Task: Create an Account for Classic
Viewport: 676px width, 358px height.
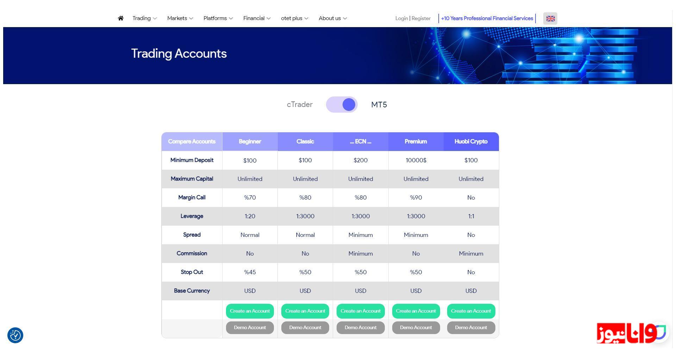Action: (305, 311)
